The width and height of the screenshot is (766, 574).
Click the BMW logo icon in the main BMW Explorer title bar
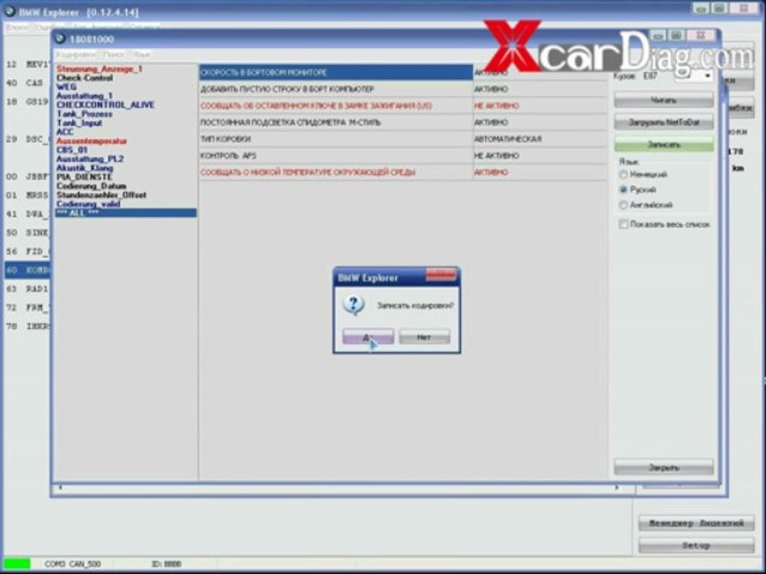pos(10,10)
